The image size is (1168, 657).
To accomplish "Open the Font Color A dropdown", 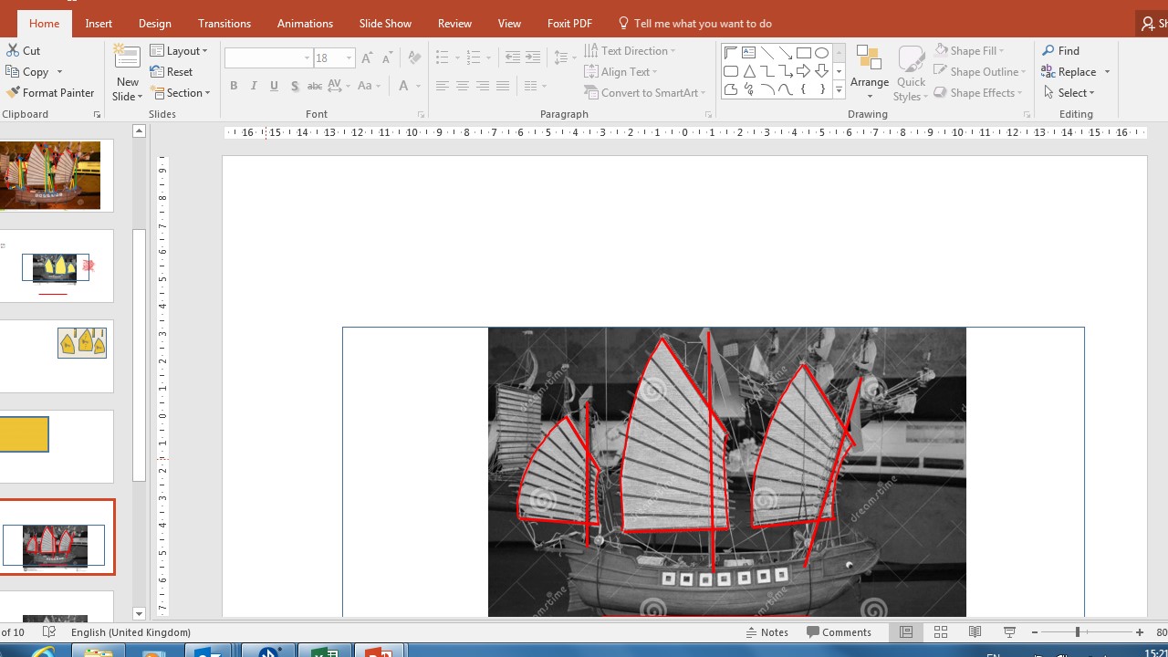I will [x=409, y=86].
